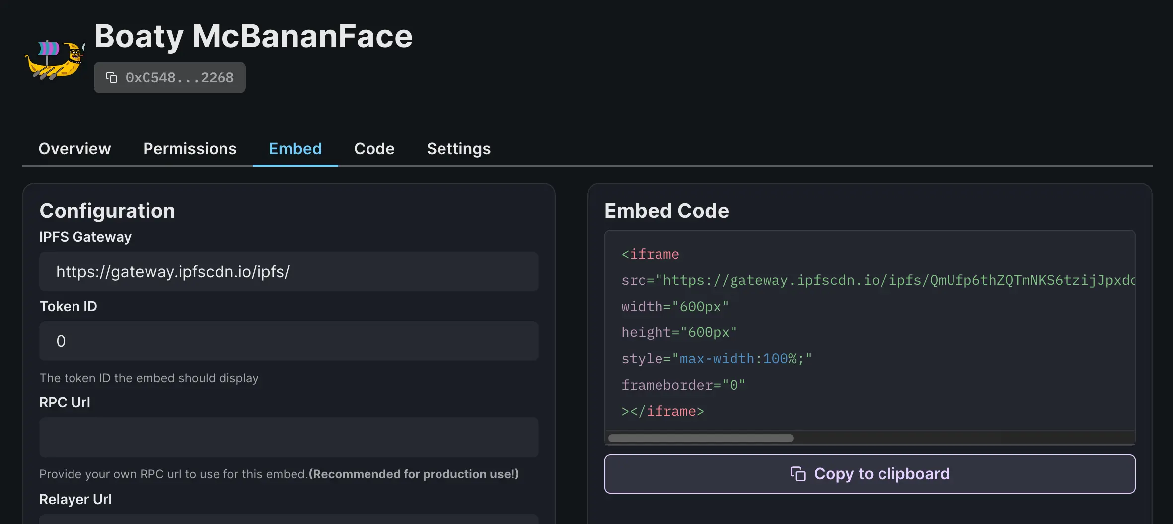Click the Boaty McBananFace title

coord(253,36)
